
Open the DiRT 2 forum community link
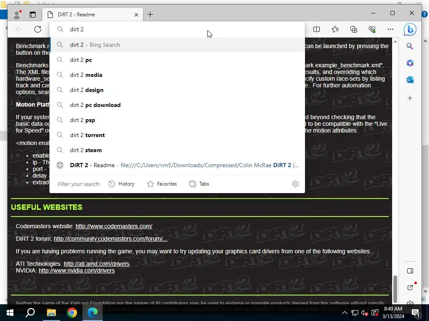(111, 239)
